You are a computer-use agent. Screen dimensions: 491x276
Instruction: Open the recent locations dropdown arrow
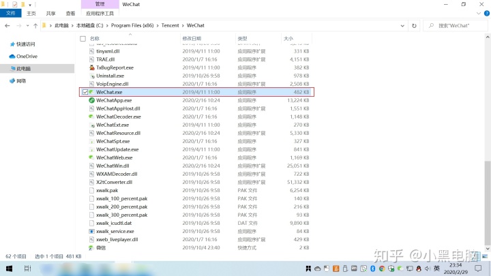pyautogui.click(x=27, y=26)
